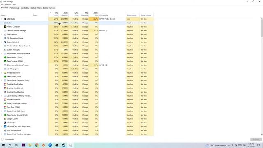263x148 pixels.
Task: Open the Windows Start menu
Action: pos(3,145)
